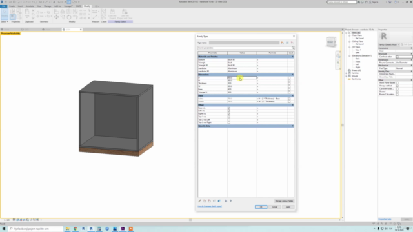413x232 pixels.
Task: Toggle Lock checkbox for the D parameter
Action: 289,78
